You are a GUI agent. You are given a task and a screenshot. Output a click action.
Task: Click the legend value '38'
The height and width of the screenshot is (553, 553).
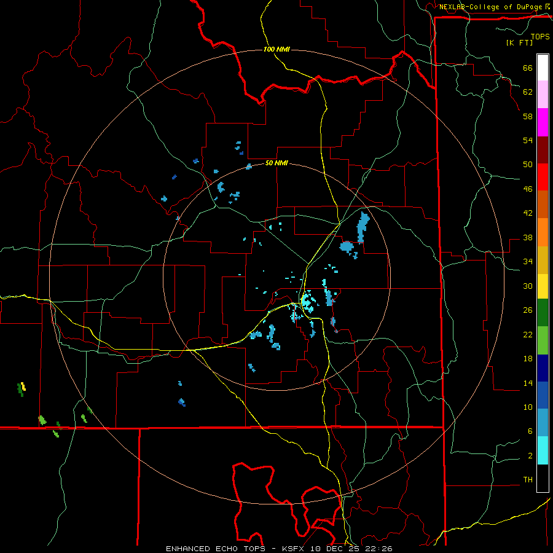click(528, 237)
